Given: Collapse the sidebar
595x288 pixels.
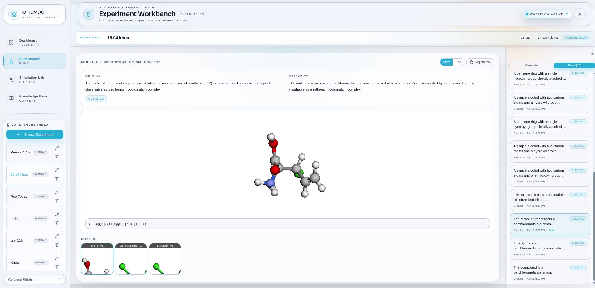Looking at the screenshot, I should point(35,280).
